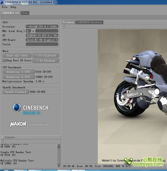Click the Console panel toggle icon
Image resolution: width=167 pixels, height=171 pixels.
click(x=2, y=137)
